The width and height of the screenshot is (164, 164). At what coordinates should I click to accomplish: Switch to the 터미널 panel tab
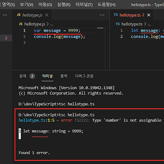click(x=48, y=76)
